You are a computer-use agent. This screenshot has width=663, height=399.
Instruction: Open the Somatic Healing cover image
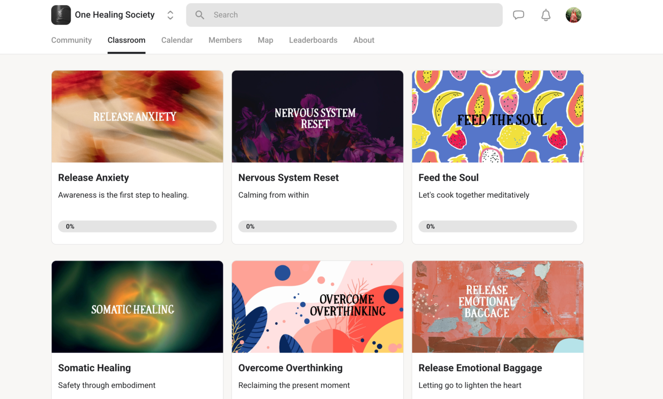click(x=137, y=307)
